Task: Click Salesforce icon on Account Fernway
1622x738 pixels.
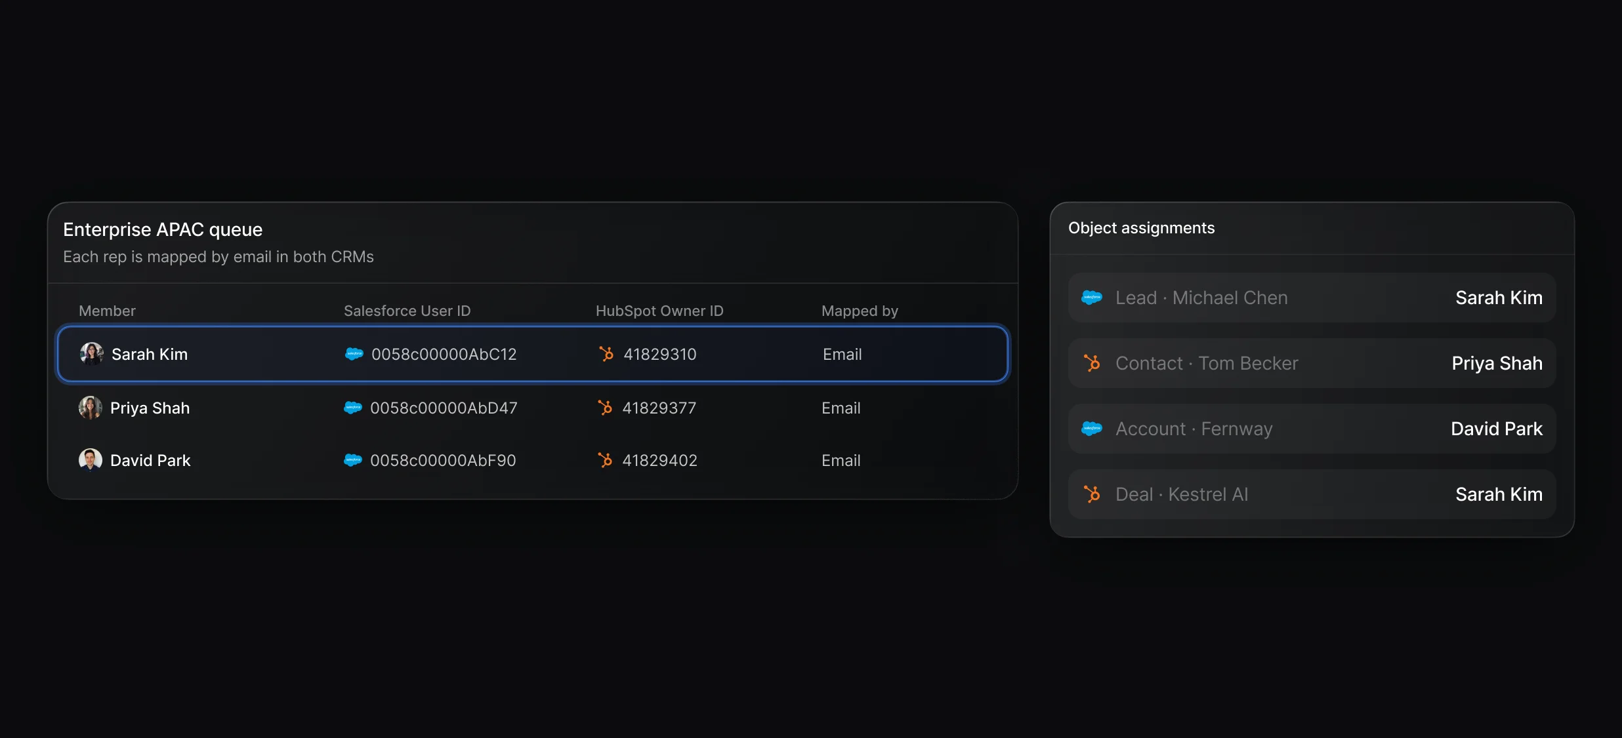Action: click(1092, 429)
